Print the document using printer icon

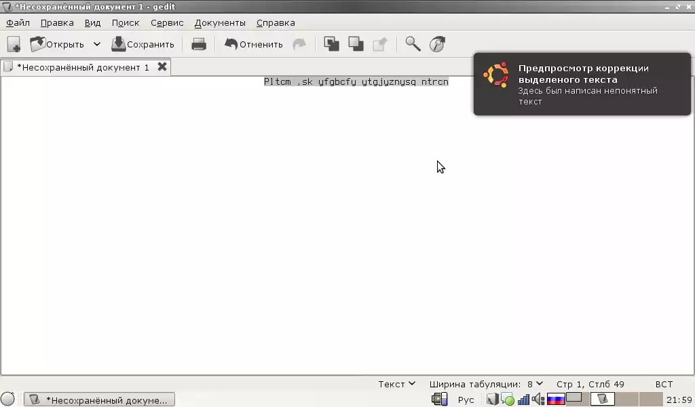(x=199, y=44)
